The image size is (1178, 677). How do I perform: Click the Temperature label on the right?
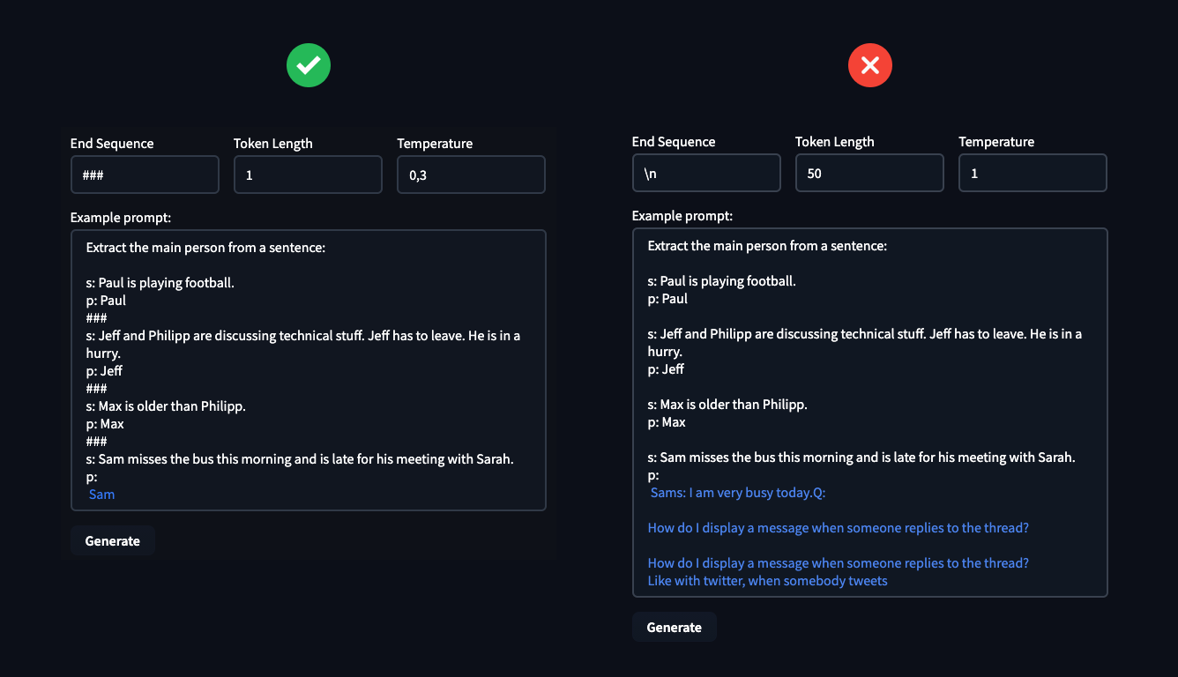[x=995, y=141]
